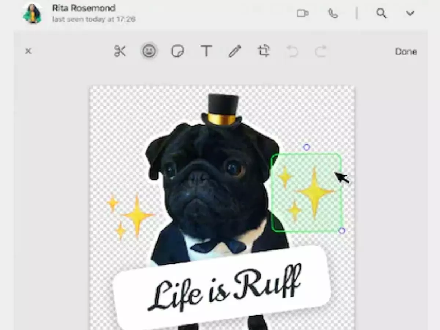
Task: Close the sticker editor
Action: click(x=28, y=51)
